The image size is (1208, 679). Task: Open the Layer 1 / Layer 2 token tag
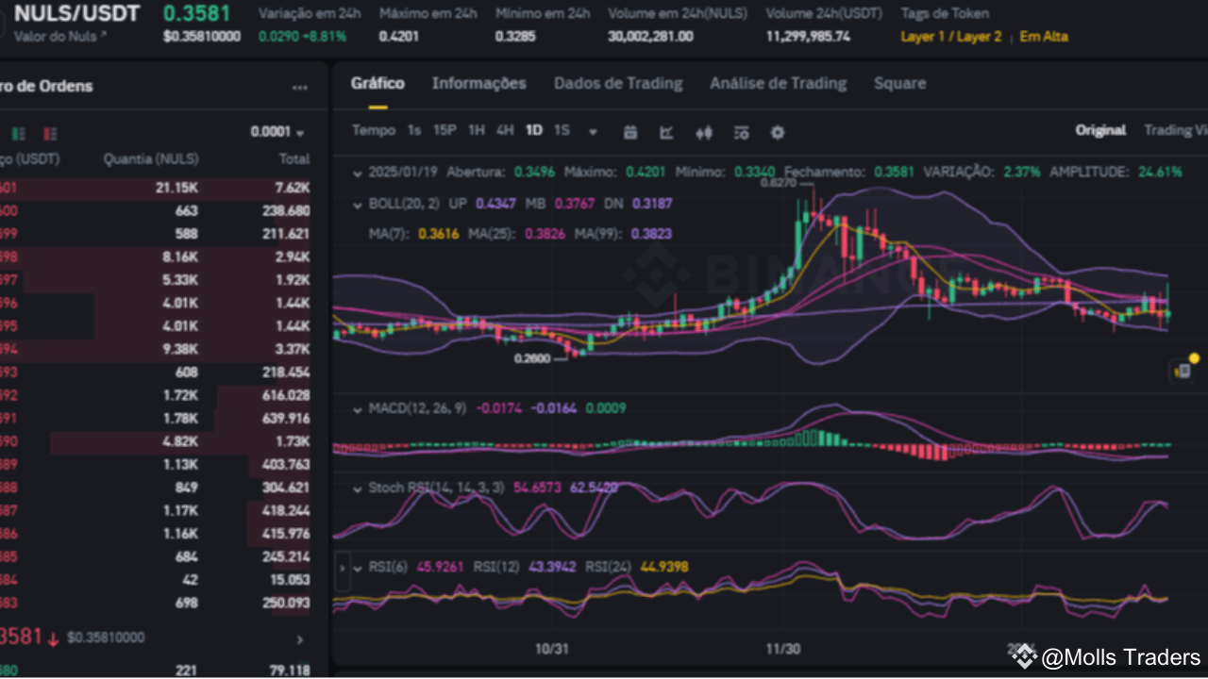tap(951, 37)
